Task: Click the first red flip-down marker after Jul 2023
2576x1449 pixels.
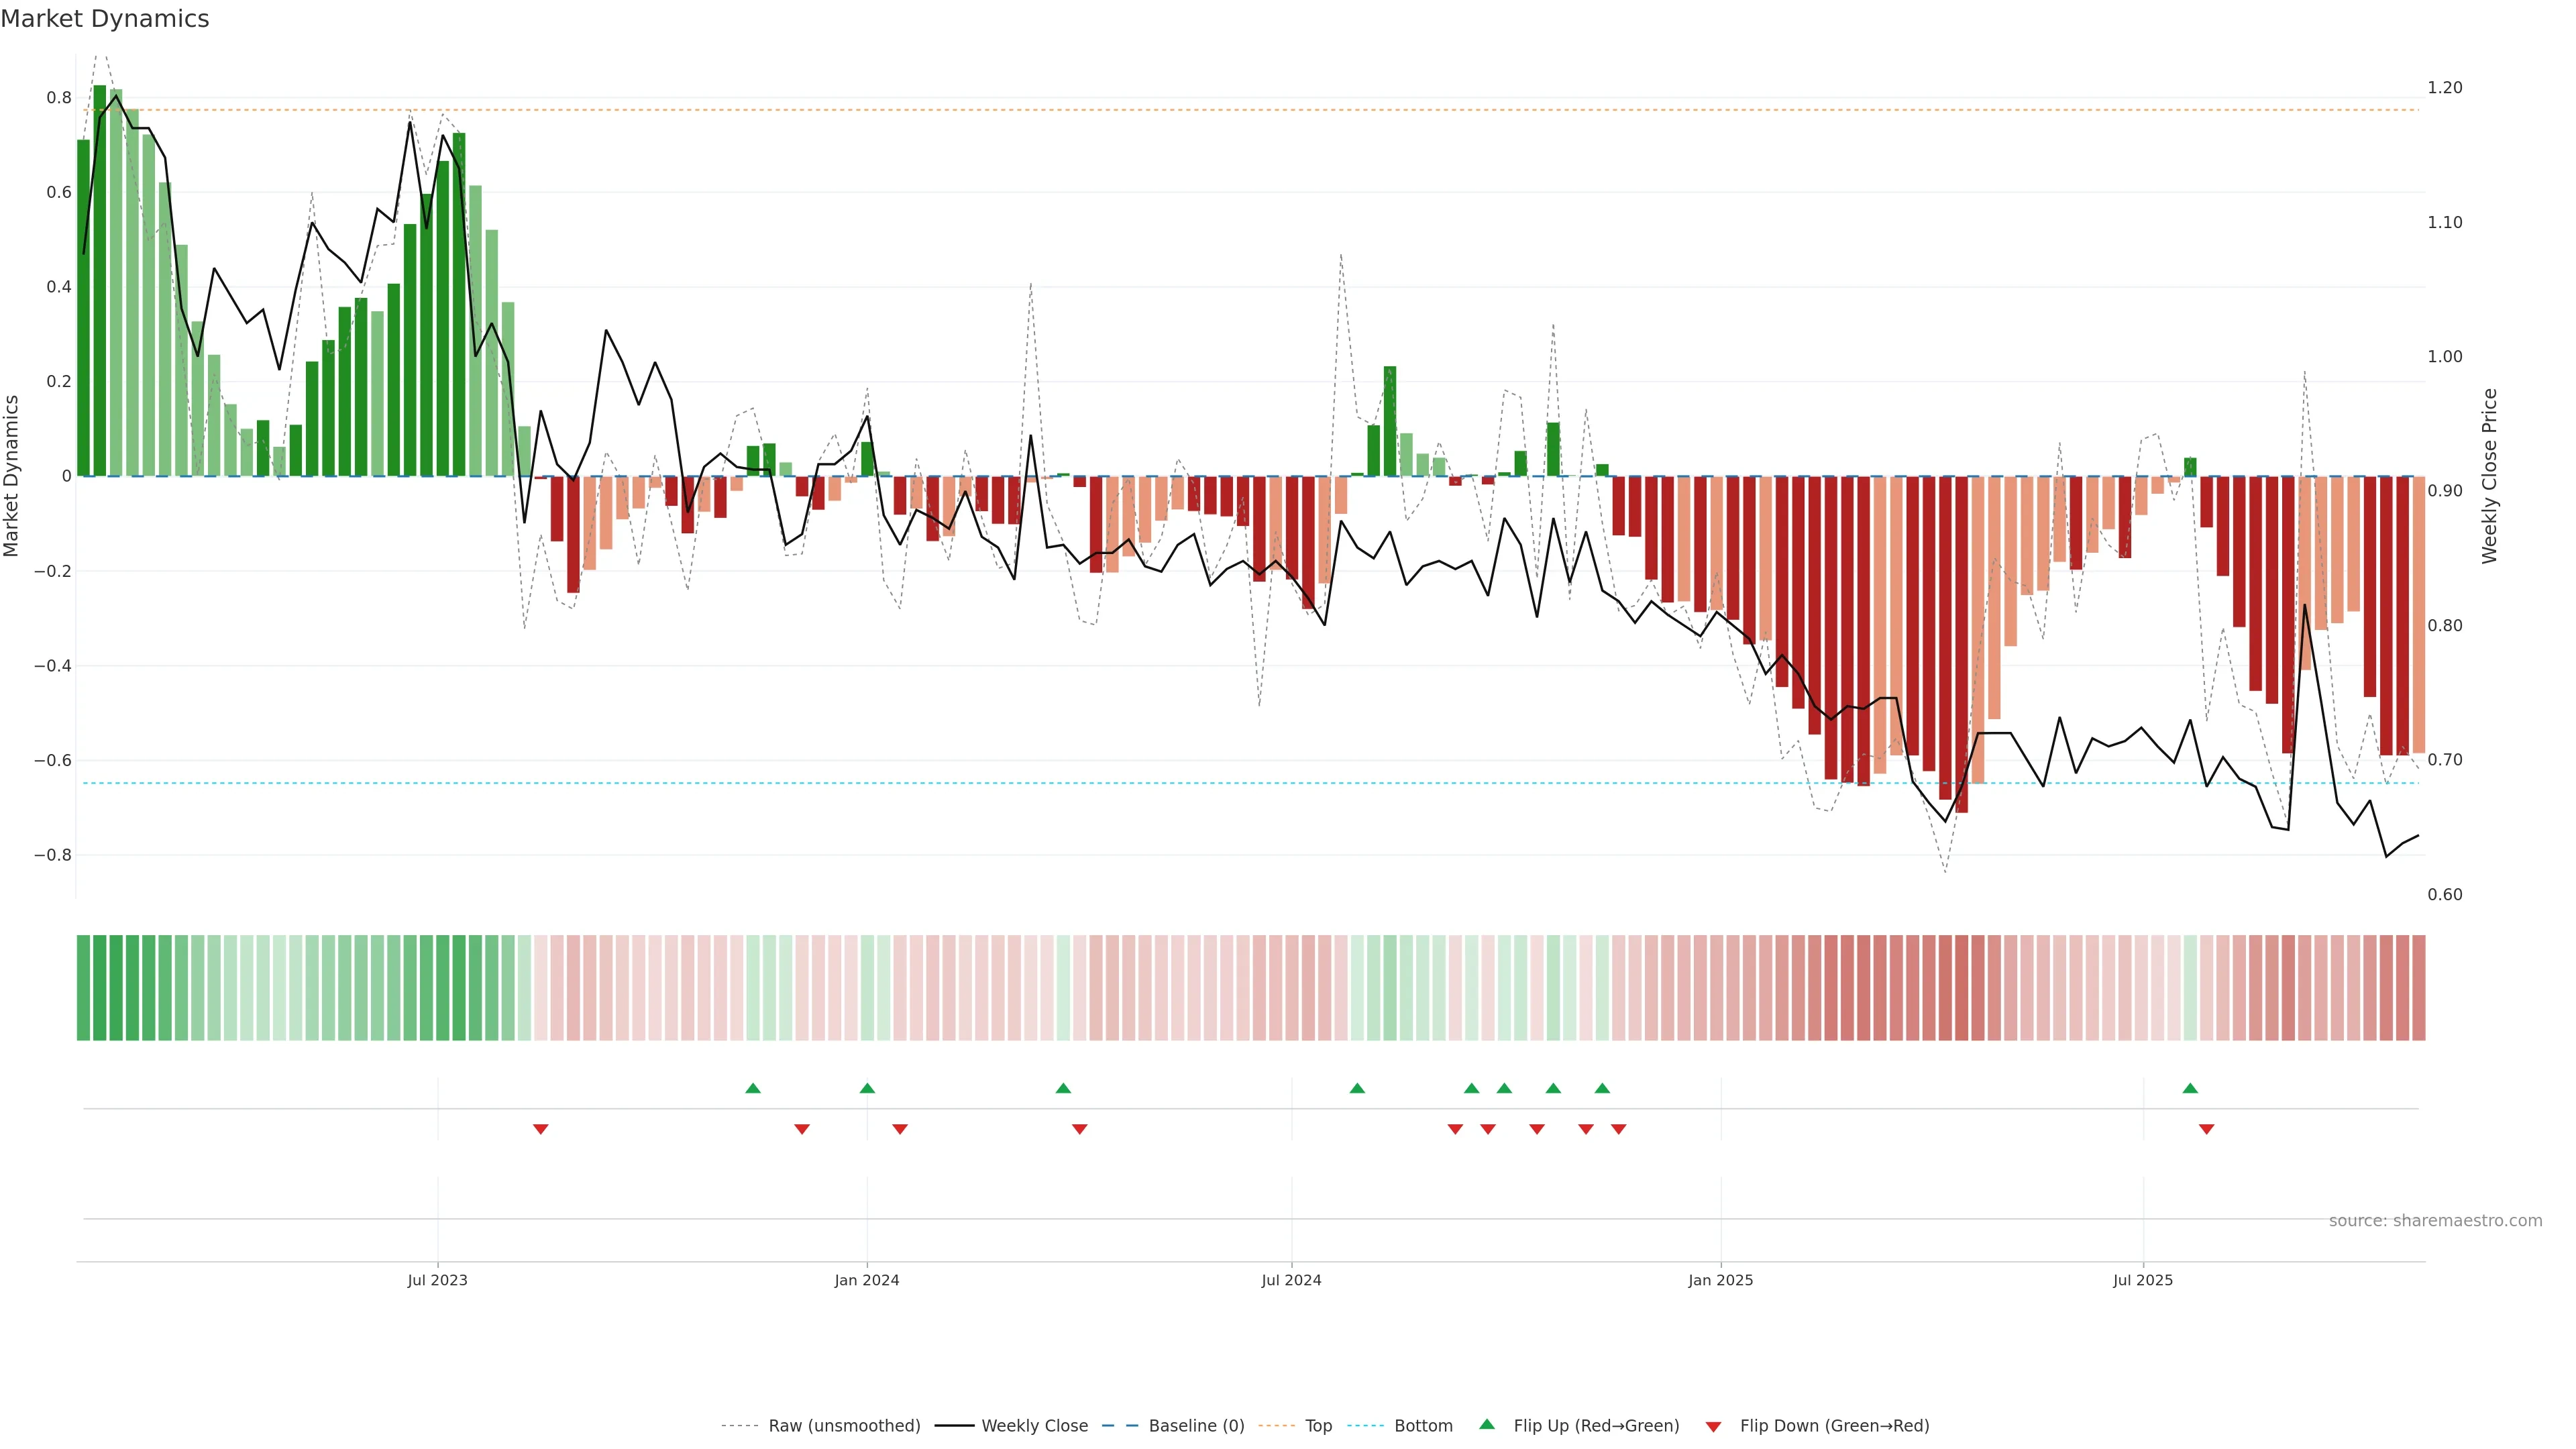Action: pyautogui.click(x=541, y=1129)
